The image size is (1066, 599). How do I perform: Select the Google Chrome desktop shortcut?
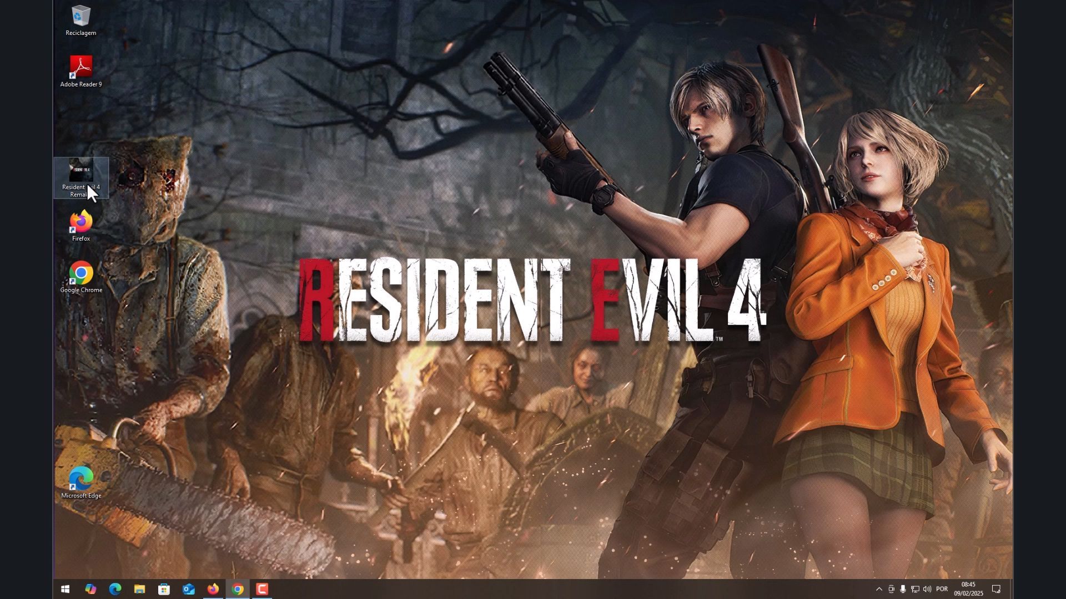coord(81,277)
